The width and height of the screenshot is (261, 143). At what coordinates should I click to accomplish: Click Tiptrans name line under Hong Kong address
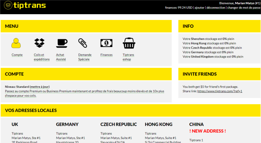(x=150, y=134)
